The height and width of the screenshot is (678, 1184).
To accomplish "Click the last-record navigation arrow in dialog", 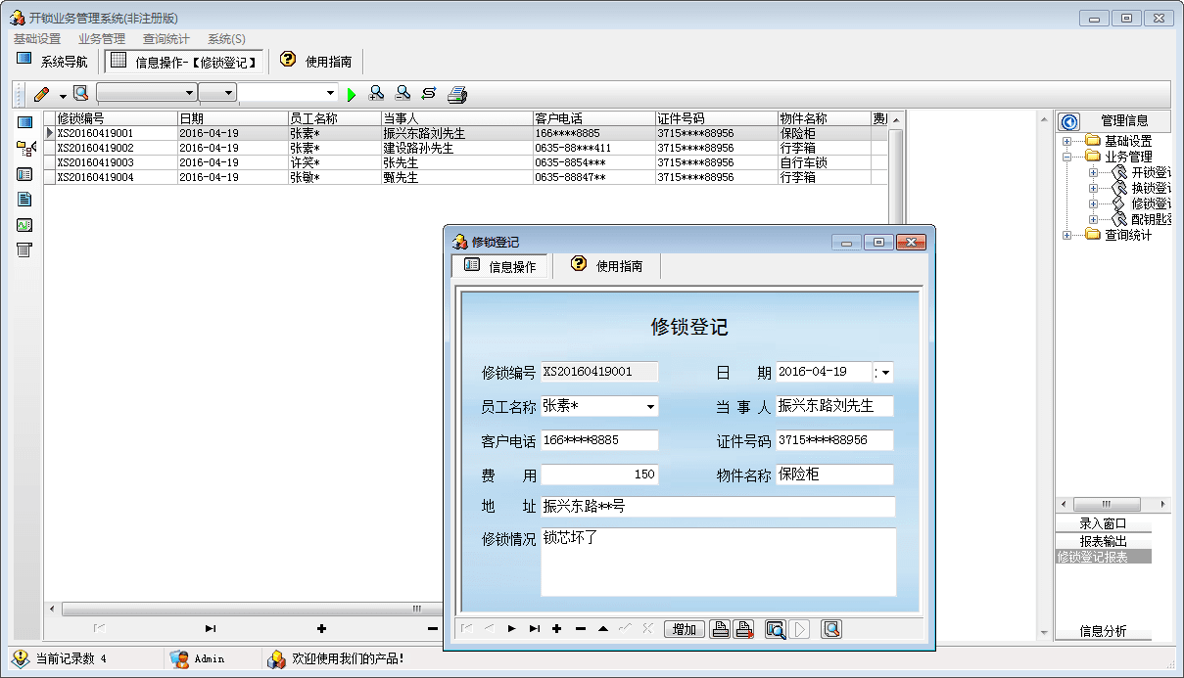I will [534, 629].
